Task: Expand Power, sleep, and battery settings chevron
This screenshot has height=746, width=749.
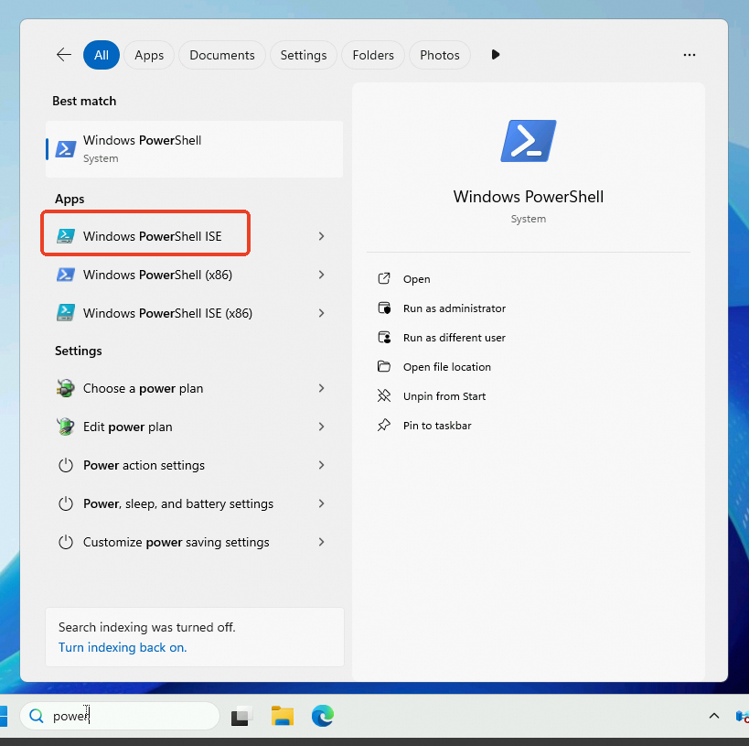Action: coord(322,503)
